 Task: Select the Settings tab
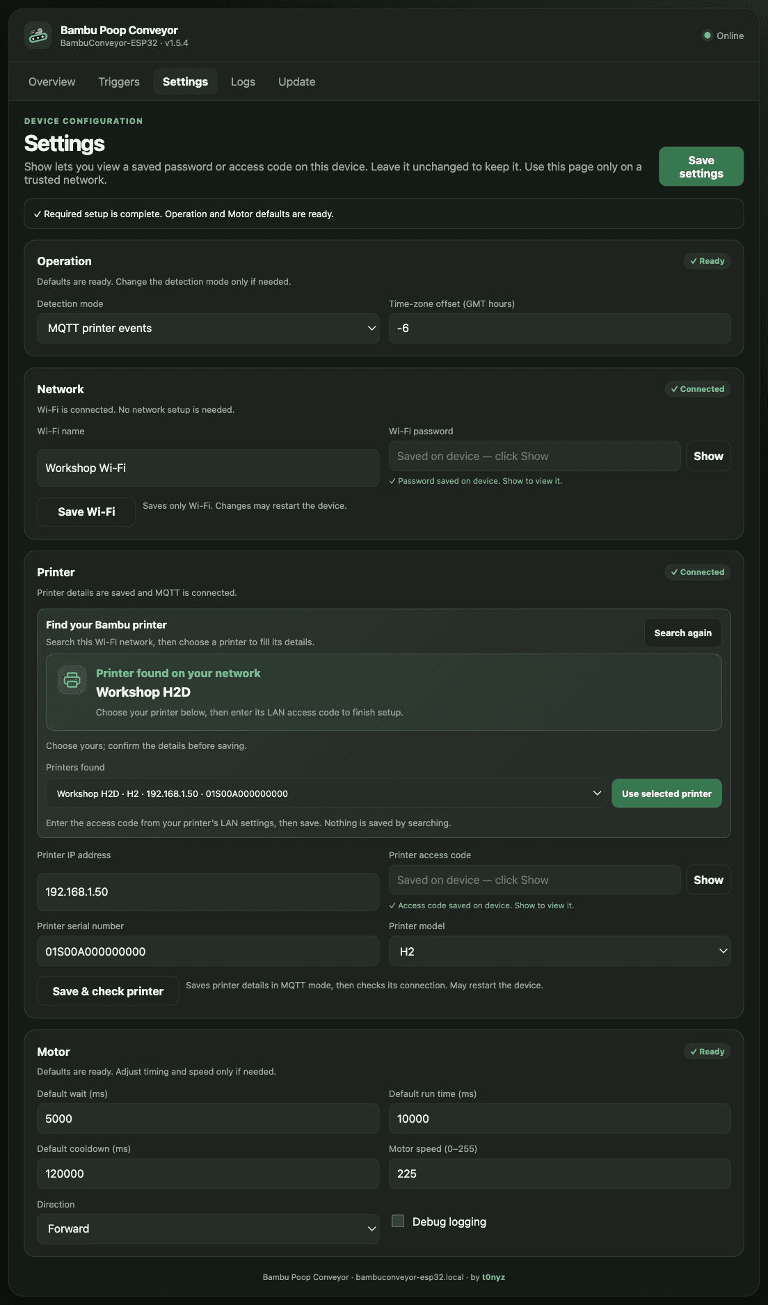click(x=185, y=81)
